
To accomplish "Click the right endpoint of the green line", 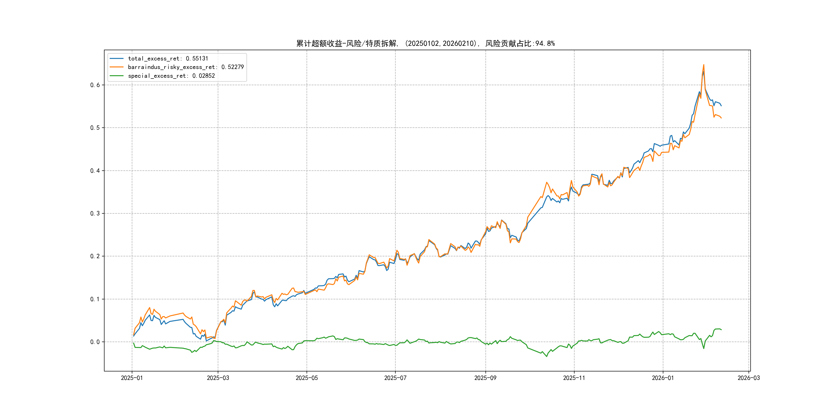I will coord(721,329).
